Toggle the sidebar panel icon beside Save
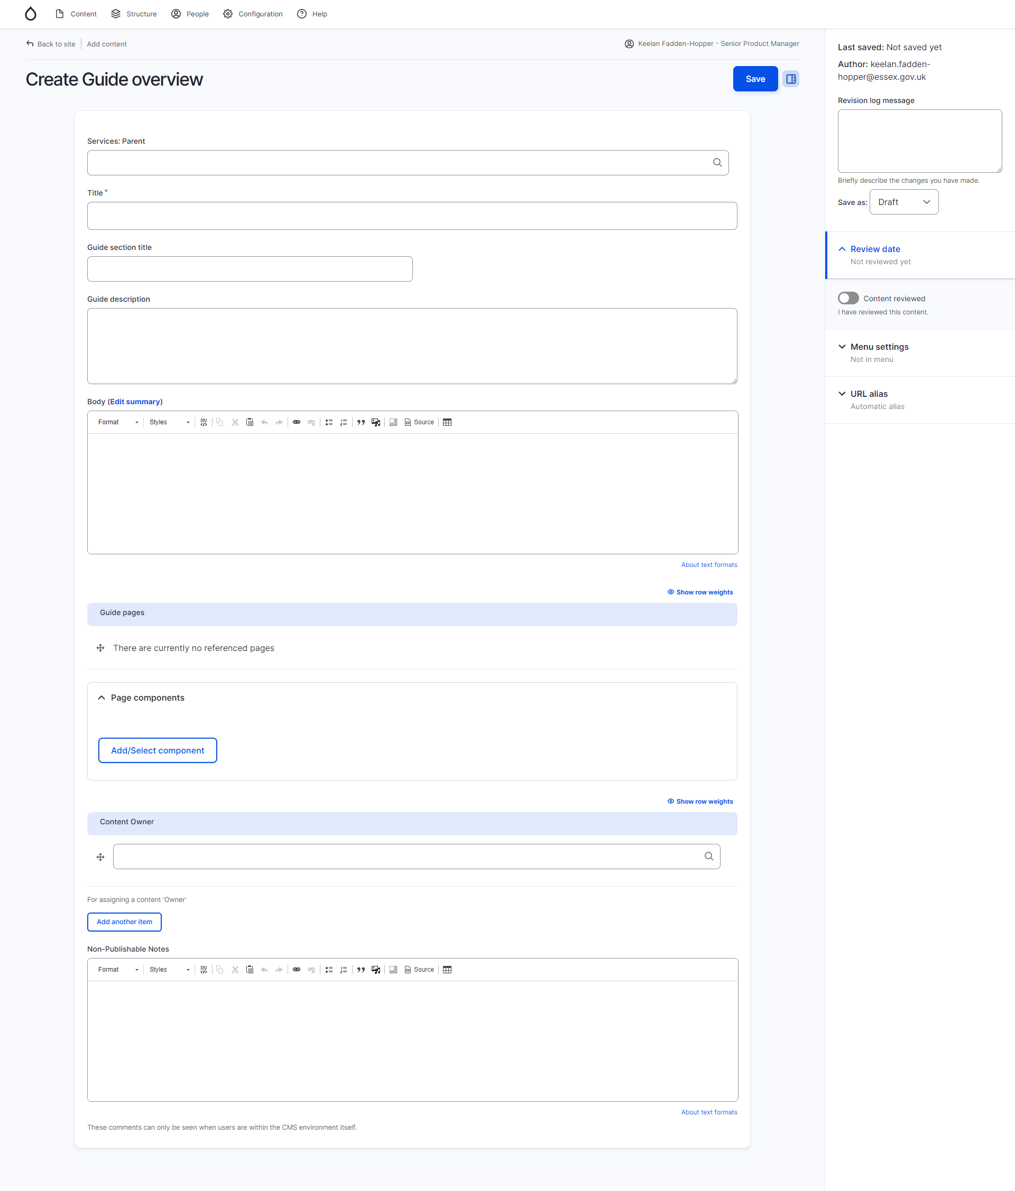The height and width of the screenshot is (1191, 1015). tap(791, 79)
